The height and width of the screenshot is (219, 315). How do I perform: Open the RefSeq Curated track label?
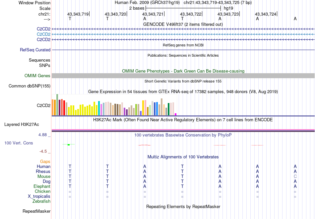35,50
